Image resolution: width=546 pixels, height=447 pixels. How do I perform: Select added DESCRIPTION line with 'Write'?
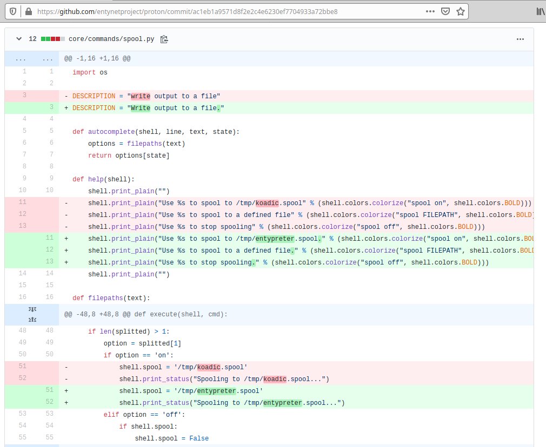tap(269, 108)
